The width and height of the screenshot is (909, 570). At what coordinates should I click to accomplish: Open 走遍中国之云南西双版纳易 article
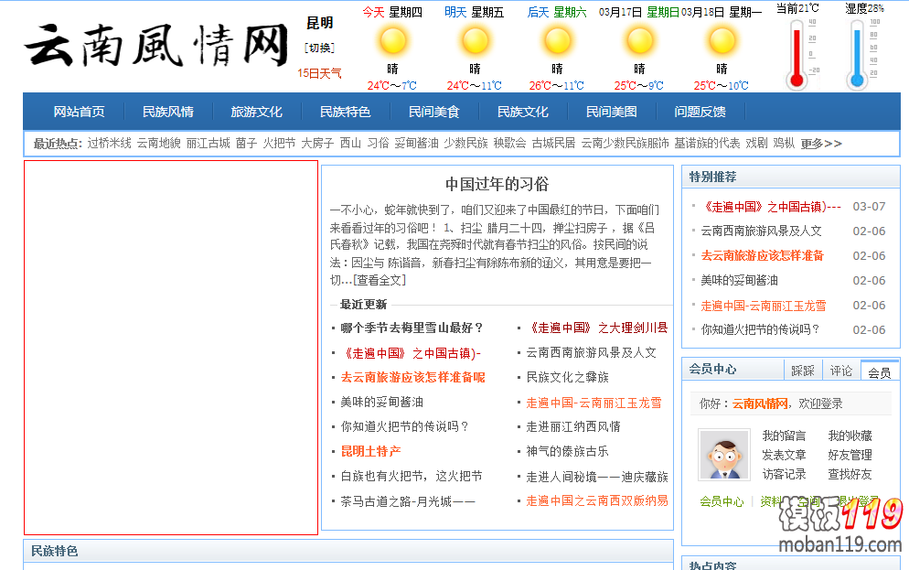597,501
